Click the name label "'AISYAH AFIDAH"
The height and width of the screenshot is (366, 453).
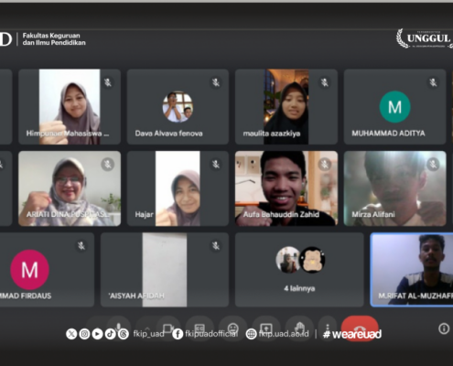coord(136,296)
